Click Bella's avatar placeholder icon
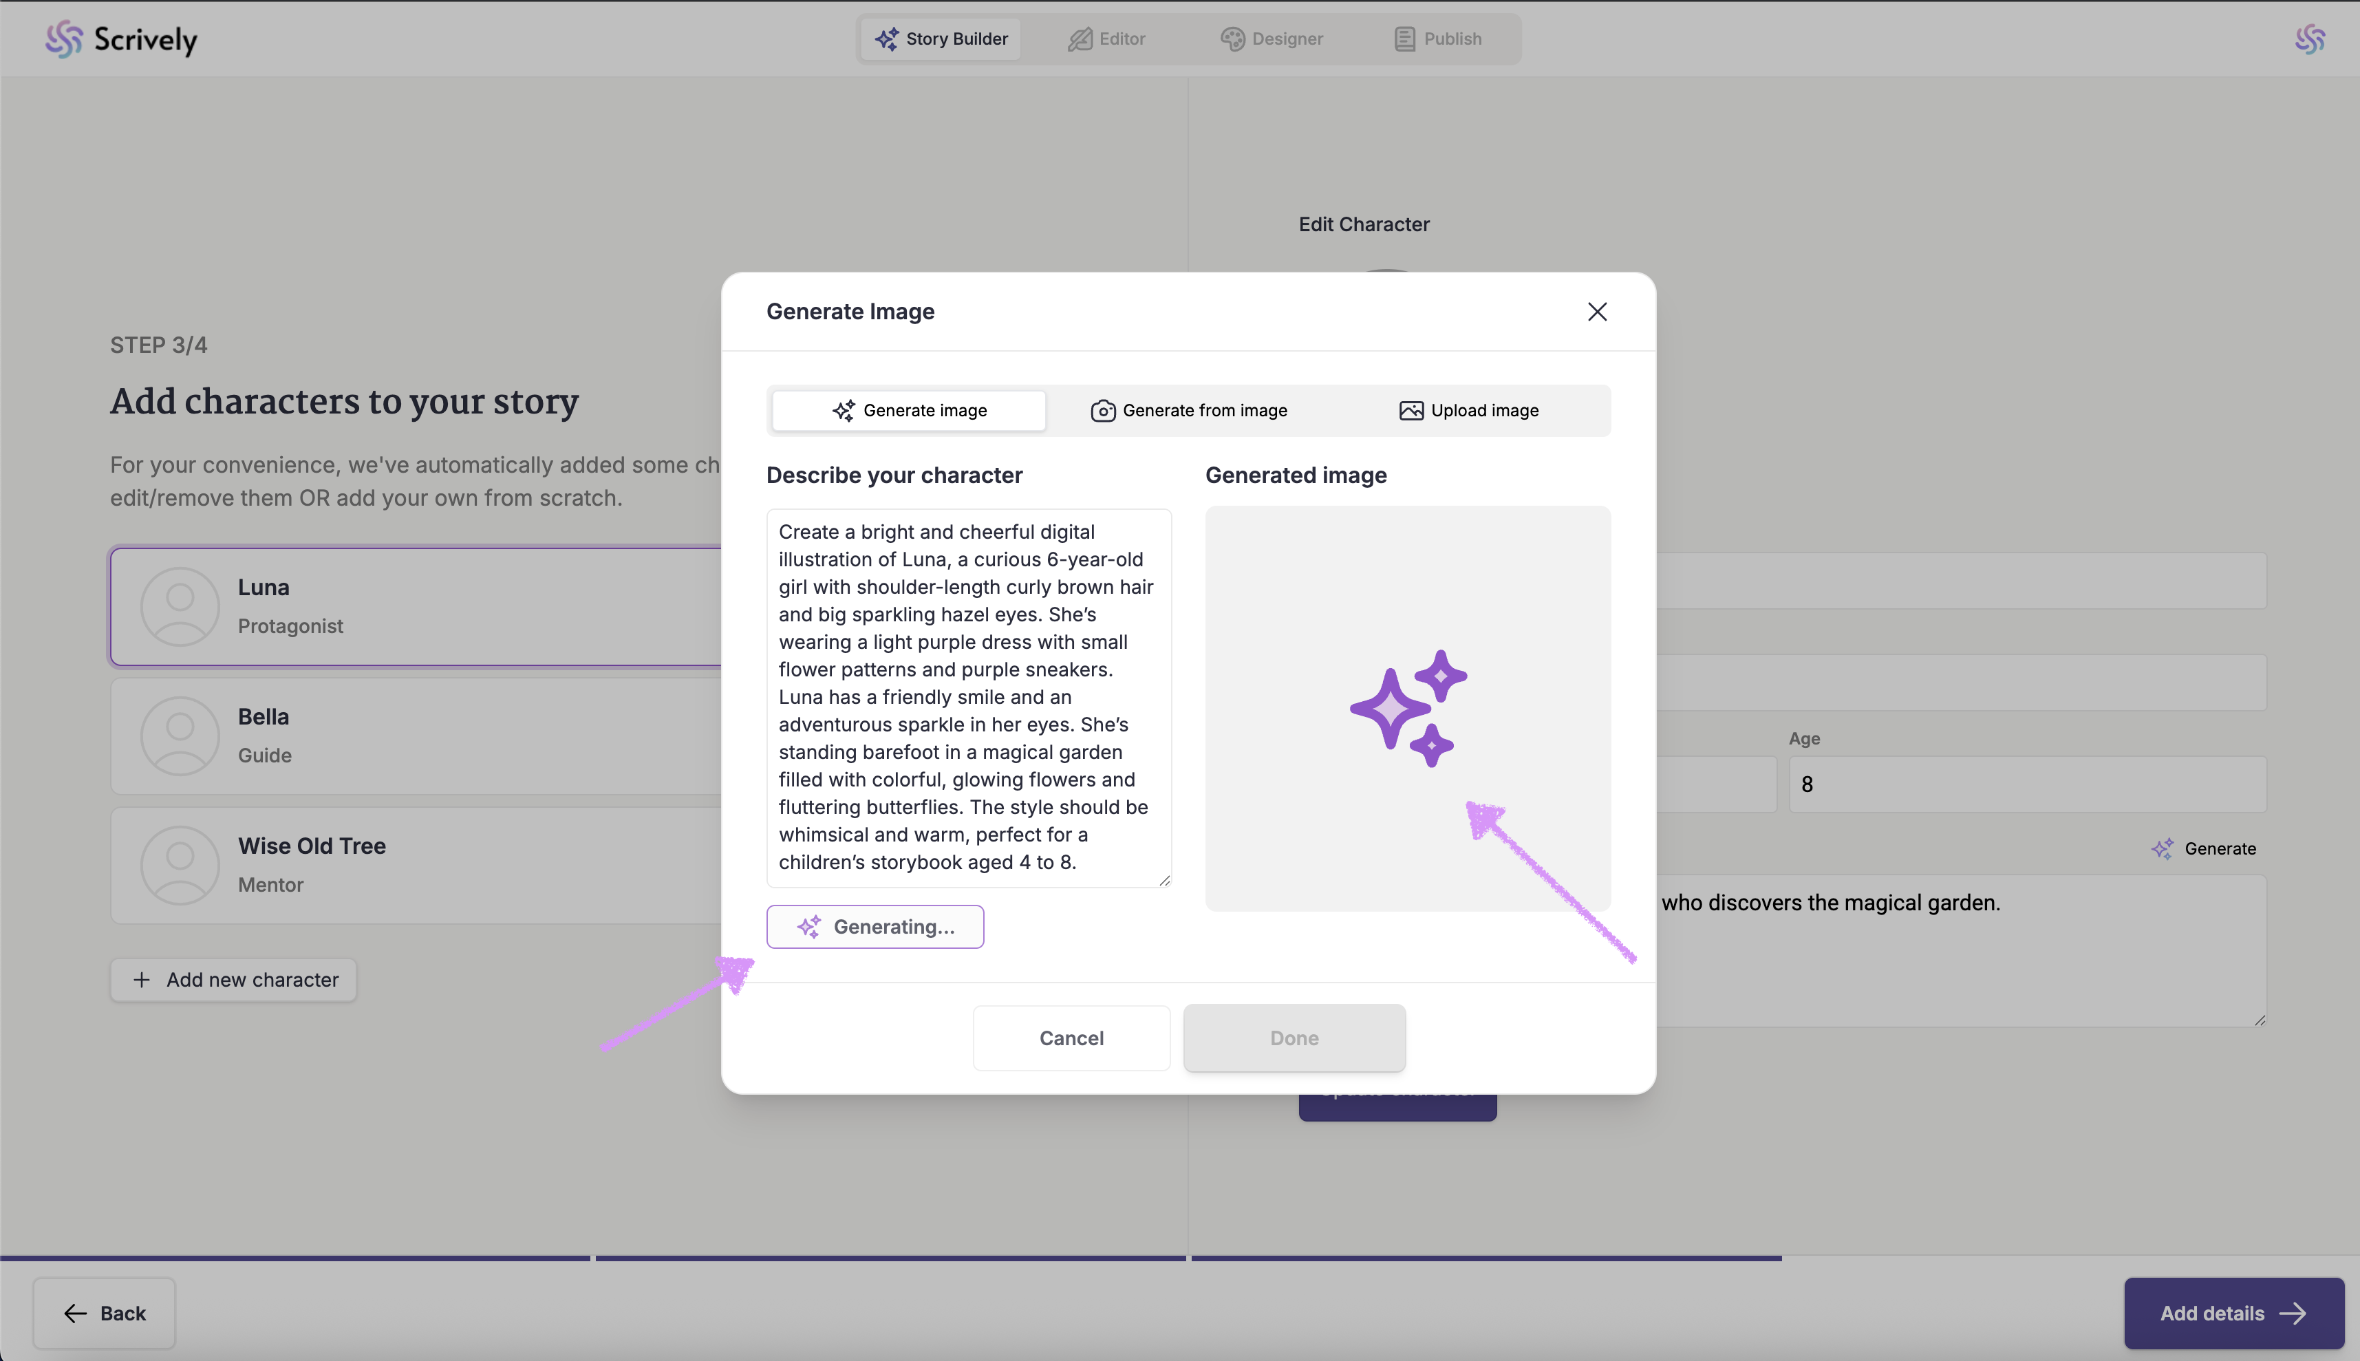 click(x=180, y=736)
